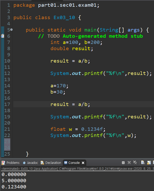
Task: Click the 'Auto-generated method stub' comment
Action: click(x=103, y=36)
